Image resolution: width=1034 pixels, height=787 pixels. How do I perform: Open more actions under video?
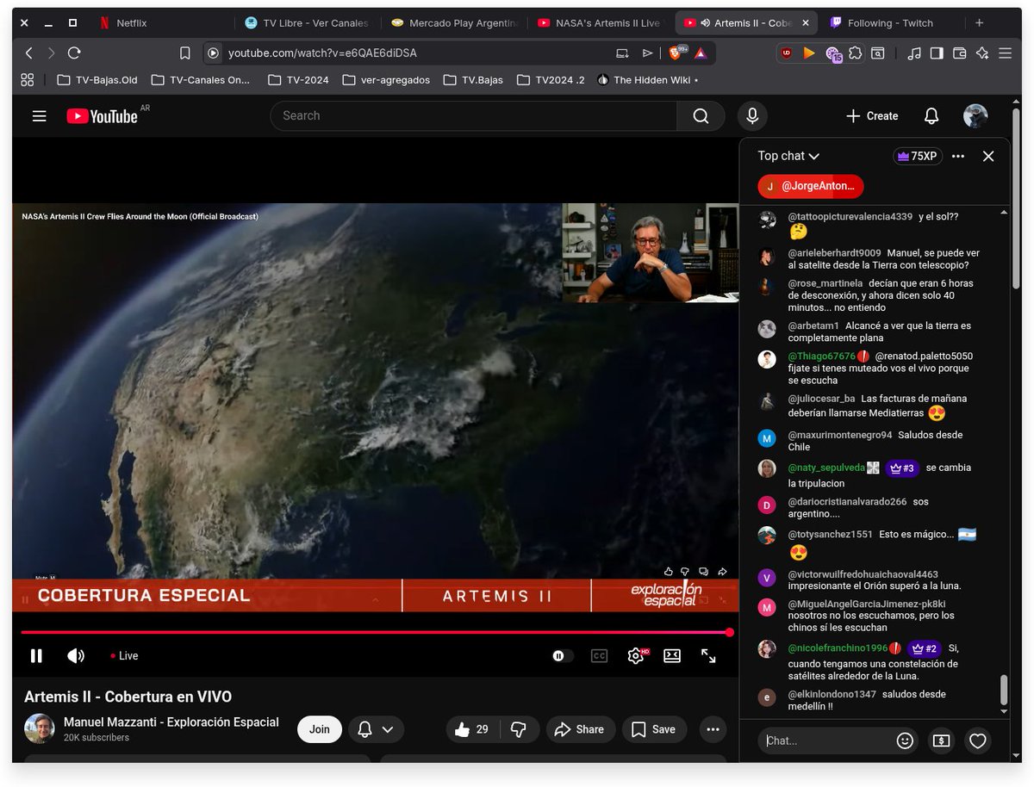point(713,729)
